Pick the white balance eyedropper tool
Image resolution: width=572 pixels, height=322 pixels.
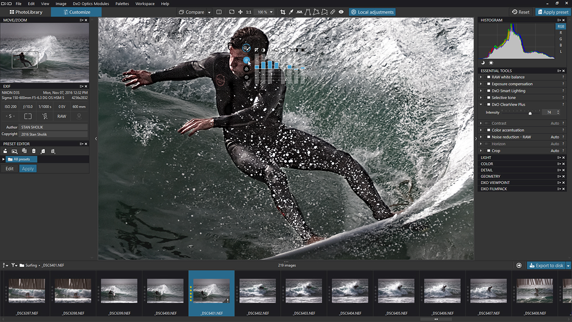pos(291,12)
